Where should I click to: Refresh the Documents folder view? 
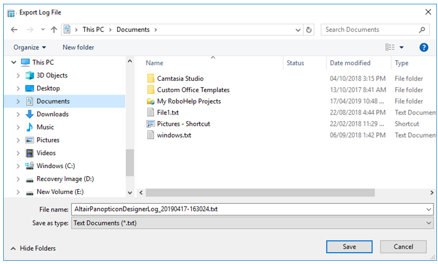[309, 30]
